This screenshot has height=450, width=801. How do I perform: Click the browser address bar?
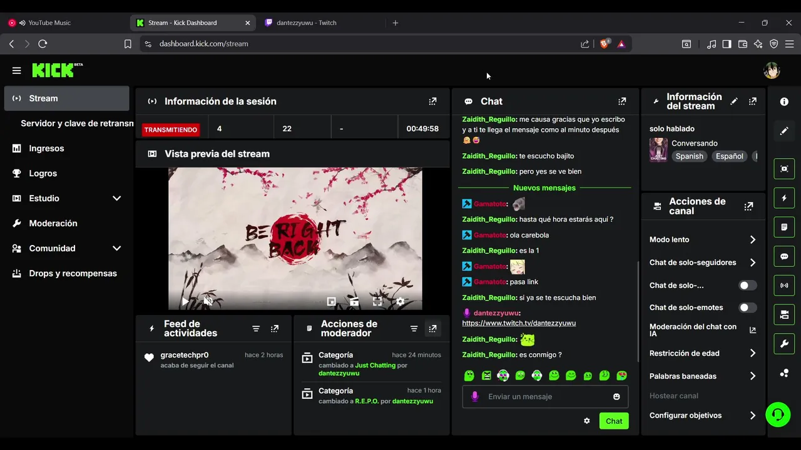[x=363, y=44]
